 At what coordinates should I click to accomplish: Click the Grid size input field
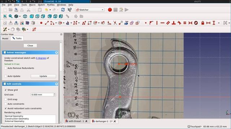click(42, 95)
